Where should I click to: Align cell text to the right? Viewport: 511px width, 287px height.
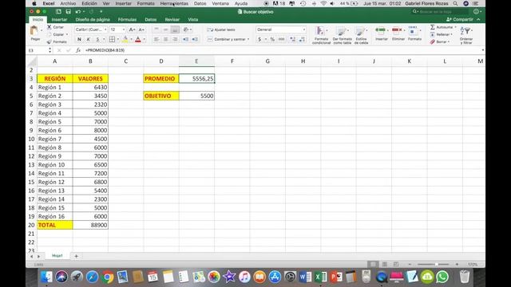175,39
